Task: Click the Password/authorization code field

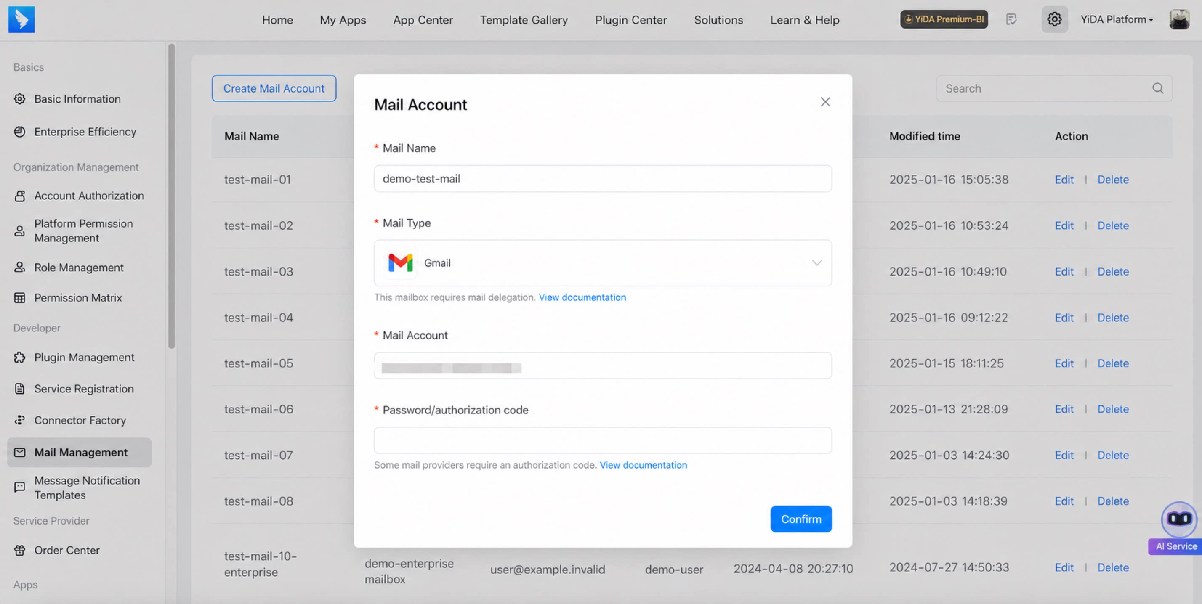Action: coord(602,440)
